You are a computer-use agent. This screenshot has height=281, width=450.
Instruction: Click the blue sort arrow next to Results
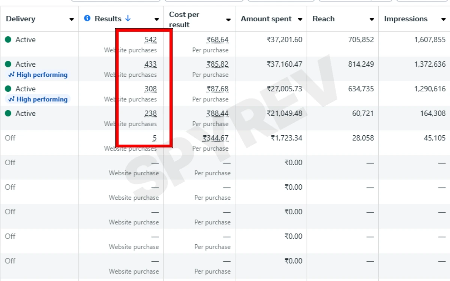pos(127,18)
